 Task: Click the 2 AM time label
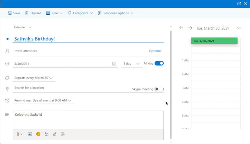(x=185, y=74)
